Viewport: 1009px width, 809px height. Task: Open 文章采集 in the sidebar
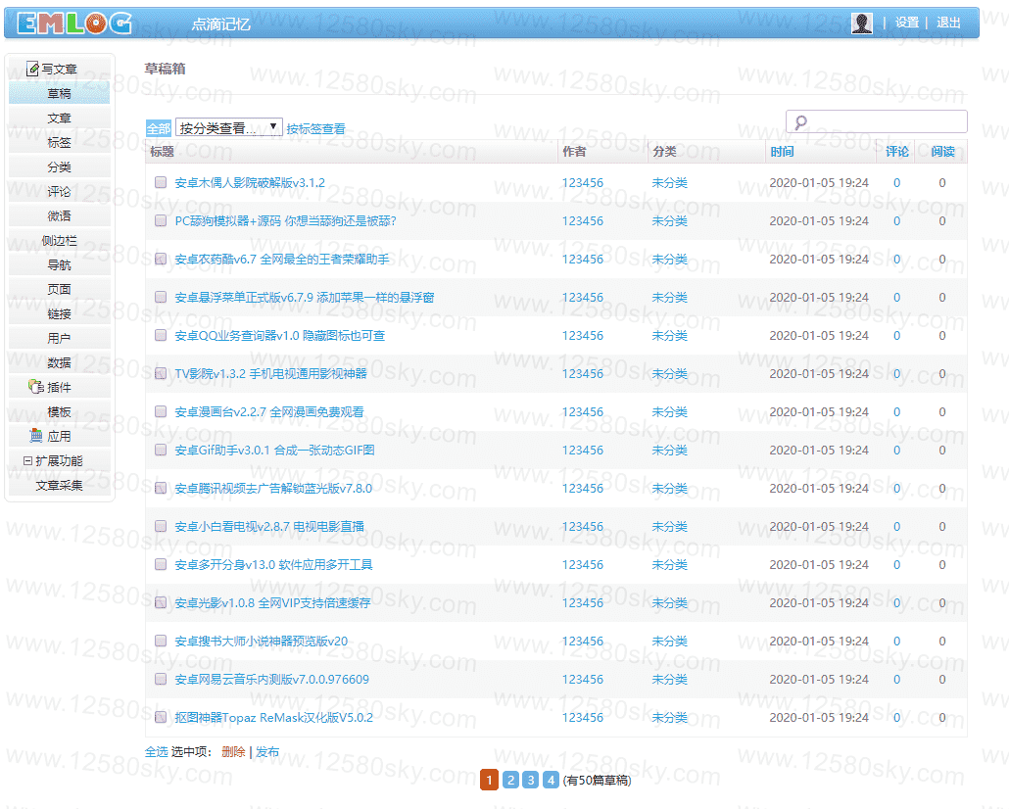(x=59, y=485)
